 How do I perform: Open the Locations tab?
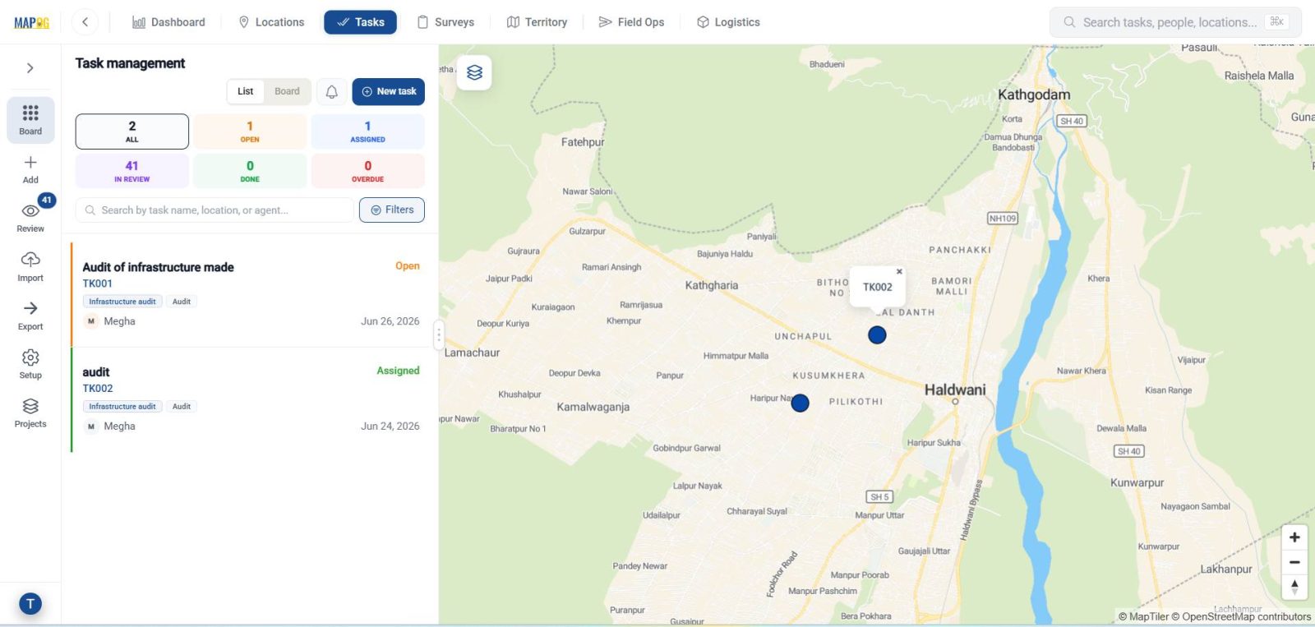coord(271,22)
